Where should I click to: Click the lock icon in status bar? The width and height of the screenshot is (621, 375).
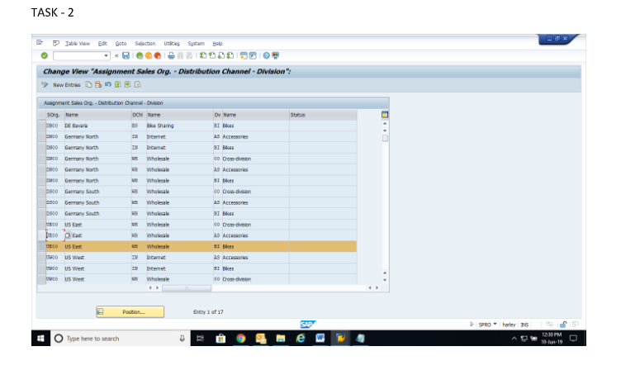pyautogui.click(x=563, y=325)
